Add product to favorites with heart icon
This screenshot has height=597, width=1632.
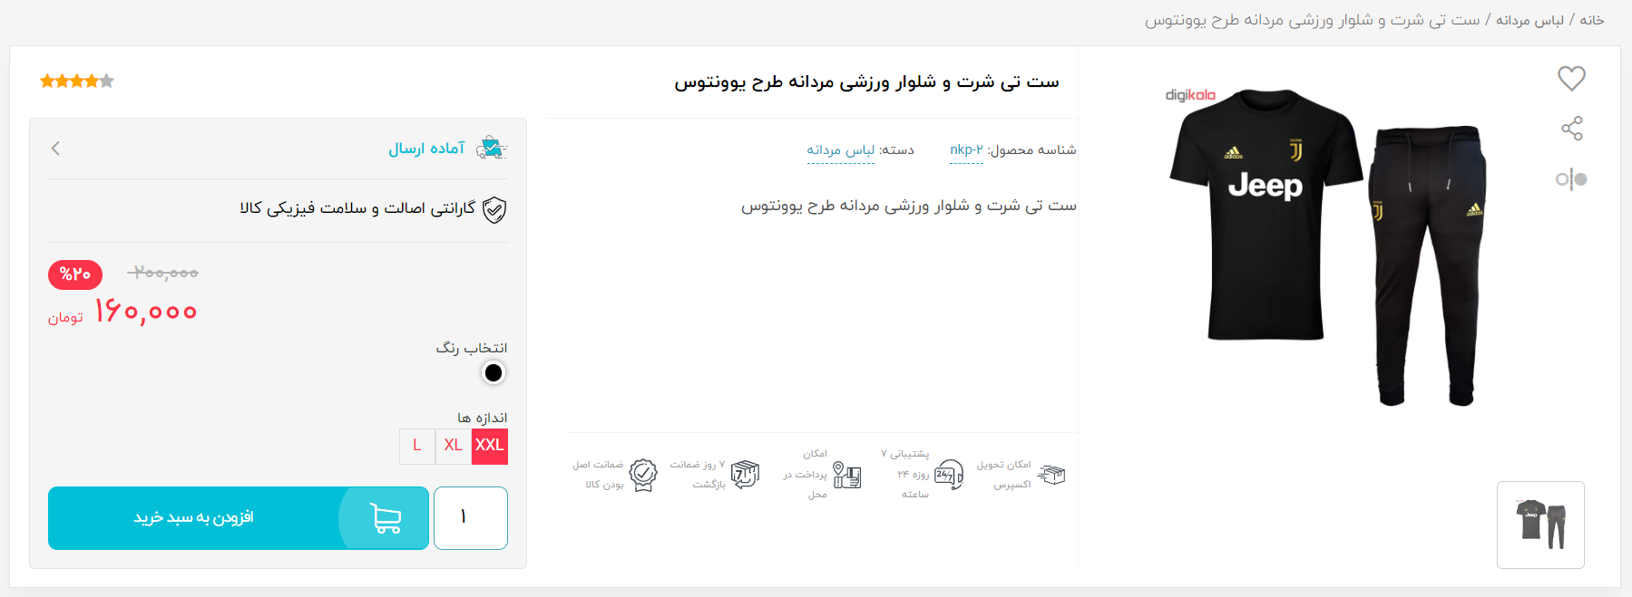[1571, 79]
